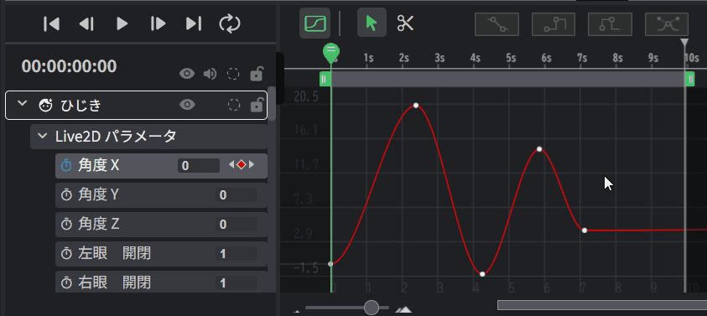Toggle lock on ひじき track
707x316 pixels.
[257, 105]
